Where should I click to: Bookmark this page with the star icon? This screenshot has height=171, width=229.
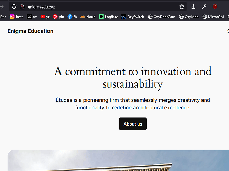pos(182,7)
